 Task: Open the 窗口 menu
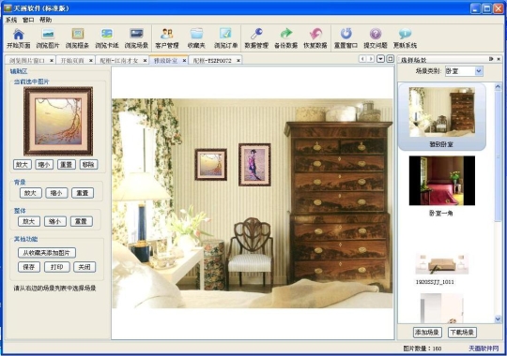tap(28, 20)
